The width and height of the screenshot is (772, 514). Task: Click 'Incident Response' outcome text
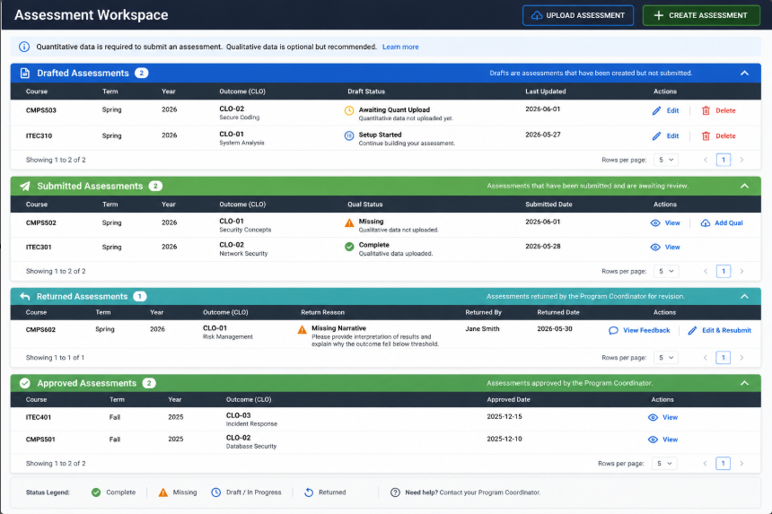tap(251, 424)
